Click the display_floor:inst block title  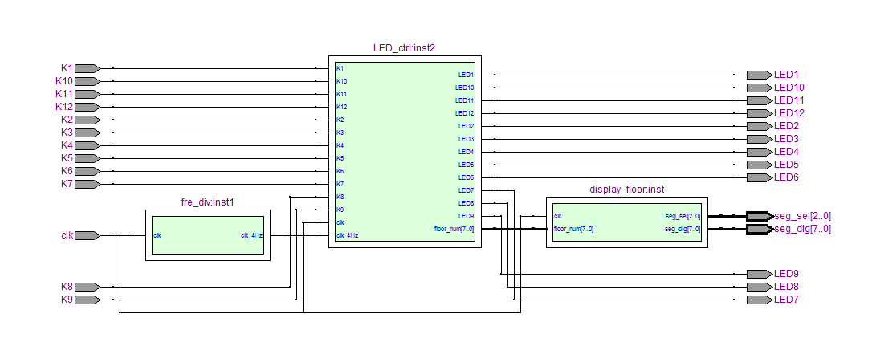pos(627,190)
